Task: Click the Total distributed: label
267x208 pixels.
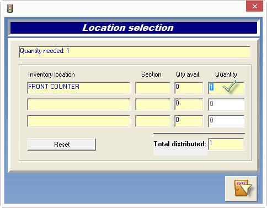Action: tap(180, 144)
